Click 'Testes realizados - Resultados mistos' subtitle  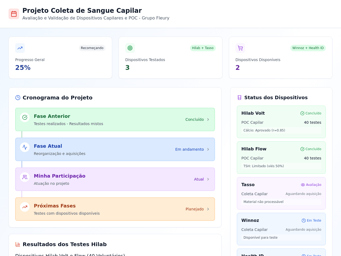tap(68, 124)
